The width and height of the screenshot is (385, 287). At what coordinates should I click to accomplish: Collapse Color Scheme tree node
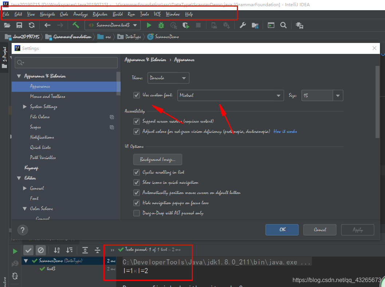pyautogui.click(x=25, y=209)
